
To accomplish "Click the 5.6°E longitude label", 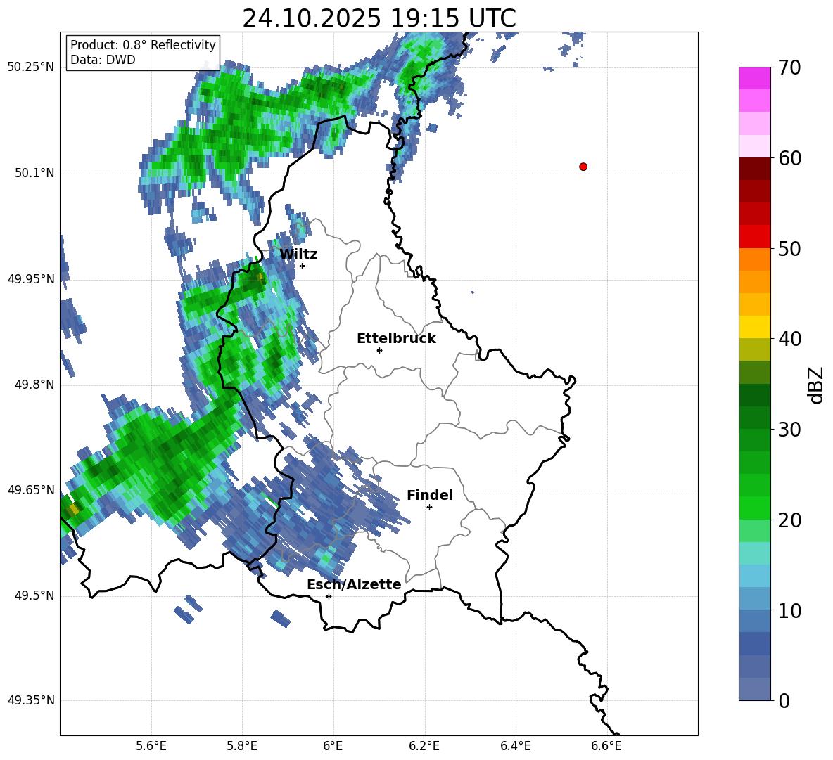I will pos(151,746).
